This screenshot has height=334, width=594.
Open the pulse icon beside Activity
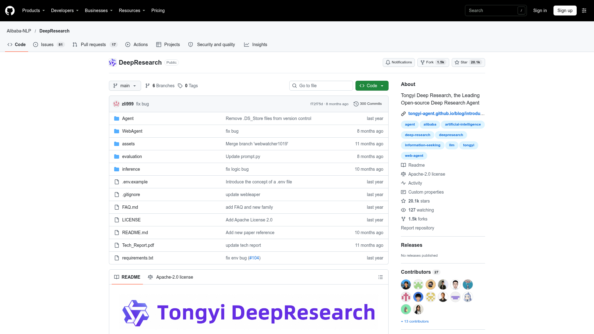(403, 183)
